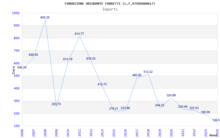
Task: Click the Euro y-axis title
Action: (x=13, y=70)
